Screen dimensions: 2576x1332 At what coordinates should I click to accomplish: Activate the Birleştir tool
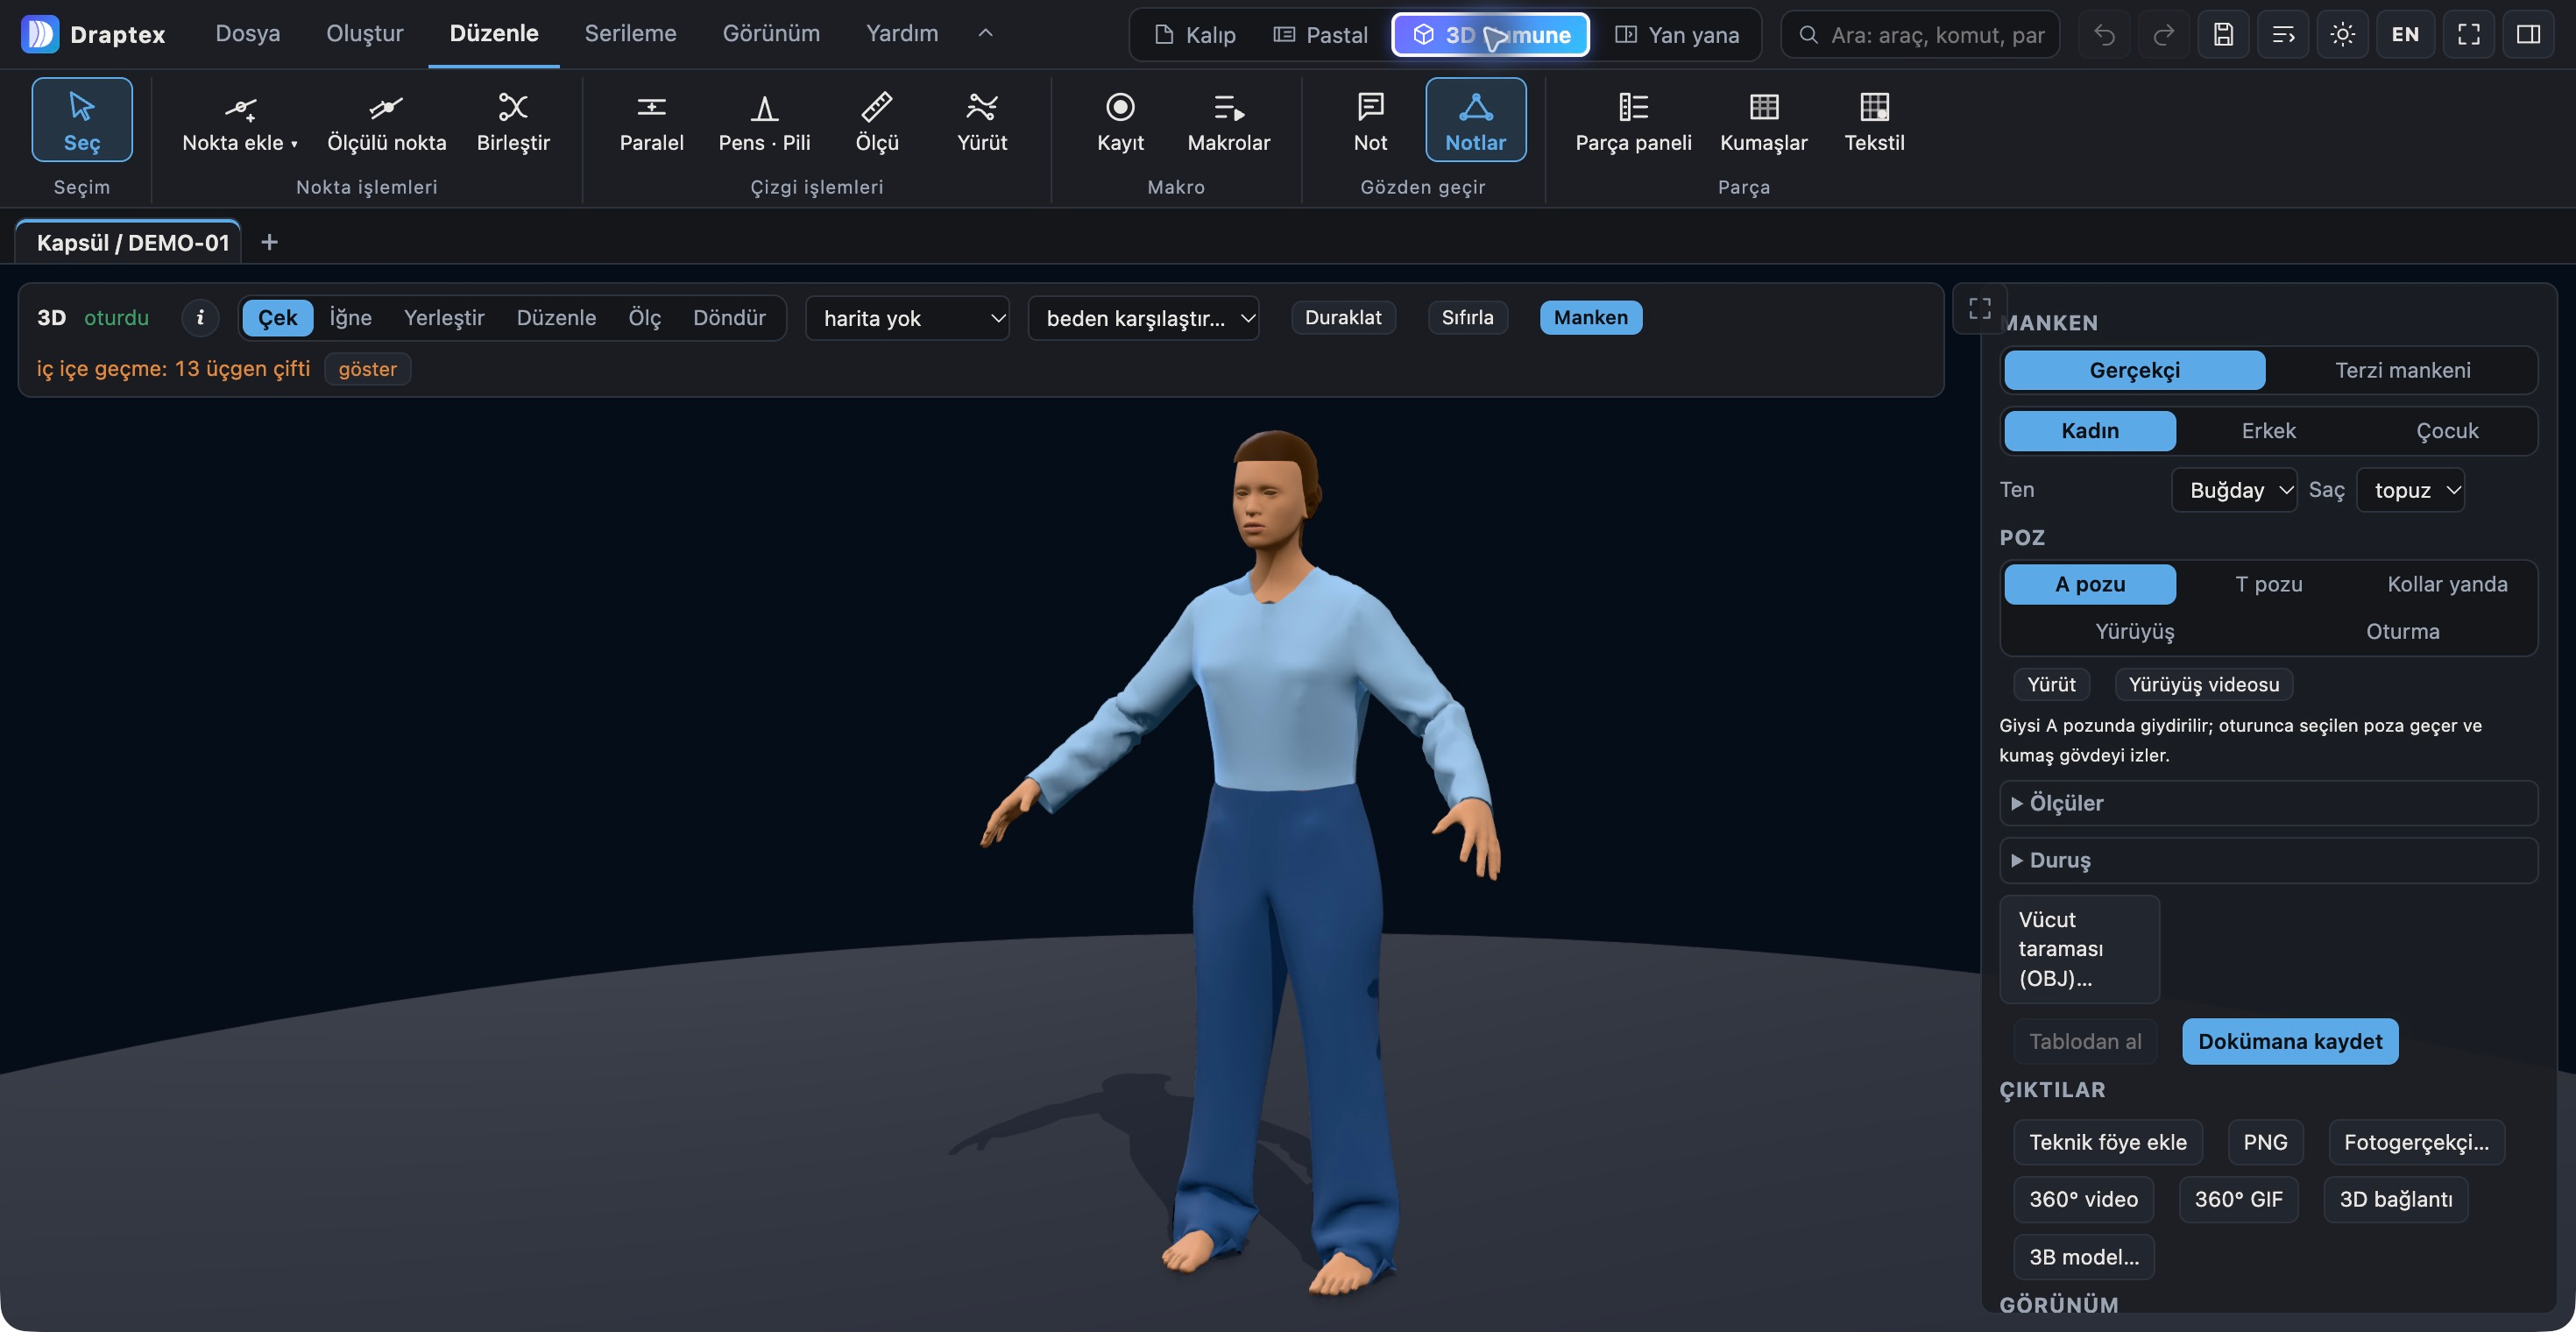(513, 119)
